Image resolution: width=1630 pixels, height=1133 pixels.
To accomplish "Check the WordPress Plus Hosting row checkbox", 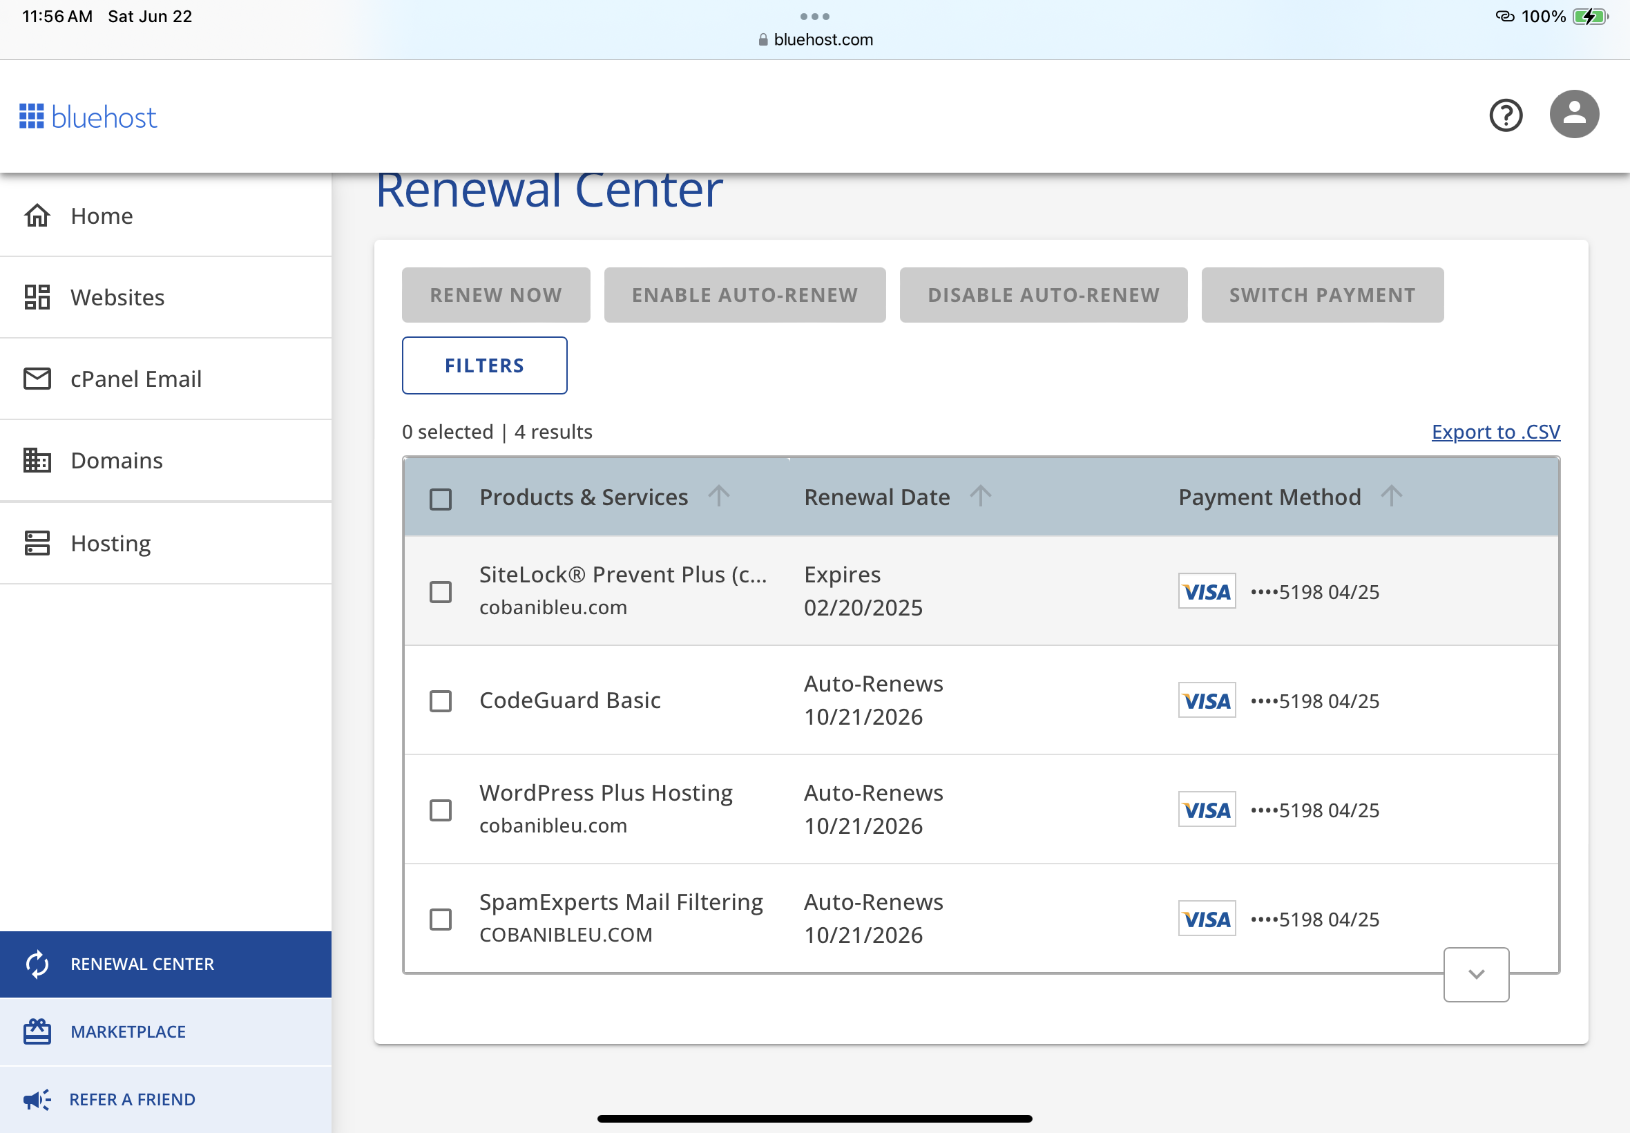I will point(441,810).
